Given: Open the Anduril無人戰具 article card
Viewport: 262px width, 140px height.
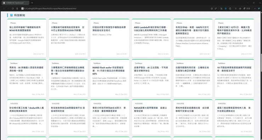Looking at the screenshot, I should coord(27,117).
